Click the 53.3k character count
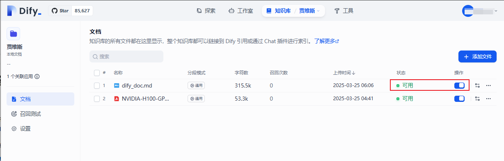504x161 pixels. coord(242,99)
